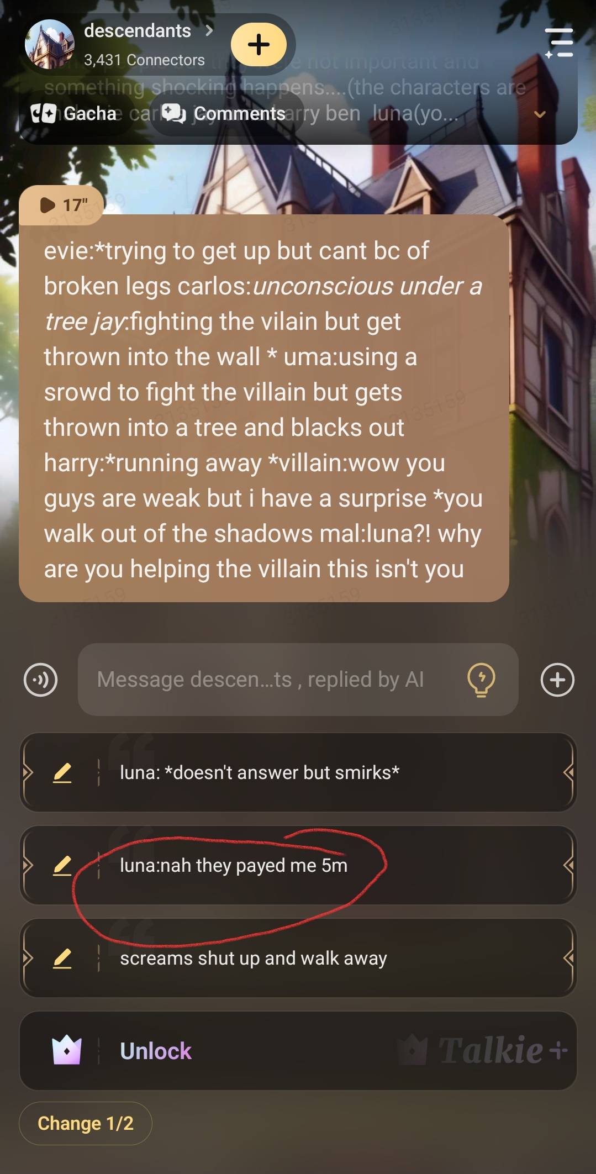Open the circled plus attachment icon
Viewport: 596px width, 1174px height.
[x=557, y=680]
